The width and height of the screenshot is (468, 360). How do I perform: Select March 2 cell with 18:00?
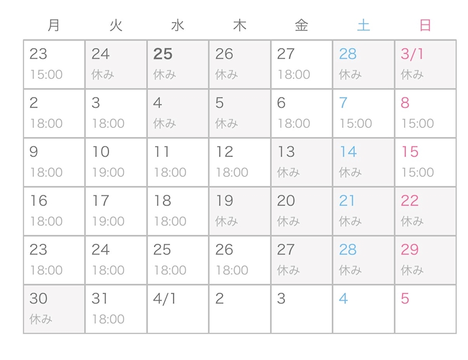coord(54,113)
